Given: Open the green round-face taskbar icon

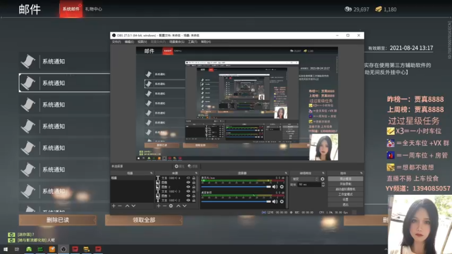Looking at the screenshot, I should 29,249.
